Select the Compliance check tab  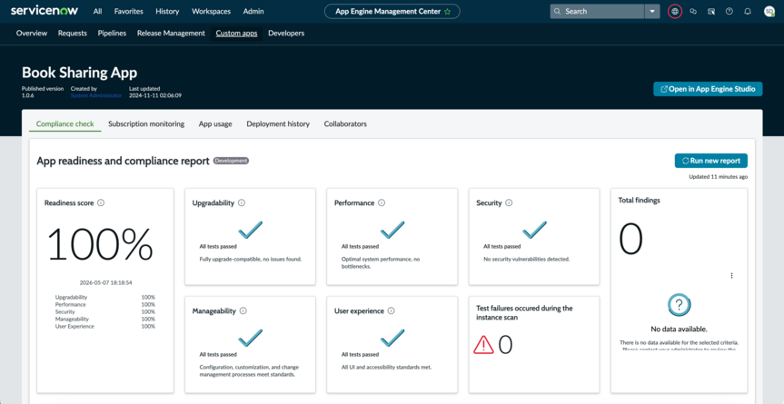tap(65, 123)
